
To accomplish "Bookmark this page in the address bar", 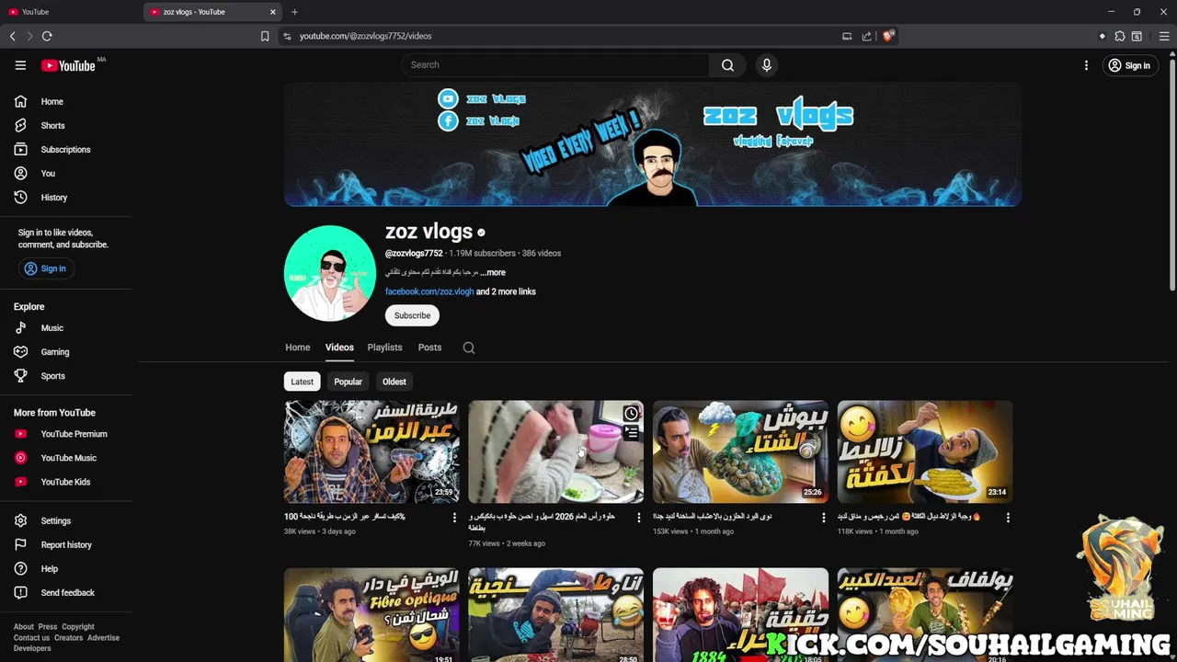I will click(265, 36).
